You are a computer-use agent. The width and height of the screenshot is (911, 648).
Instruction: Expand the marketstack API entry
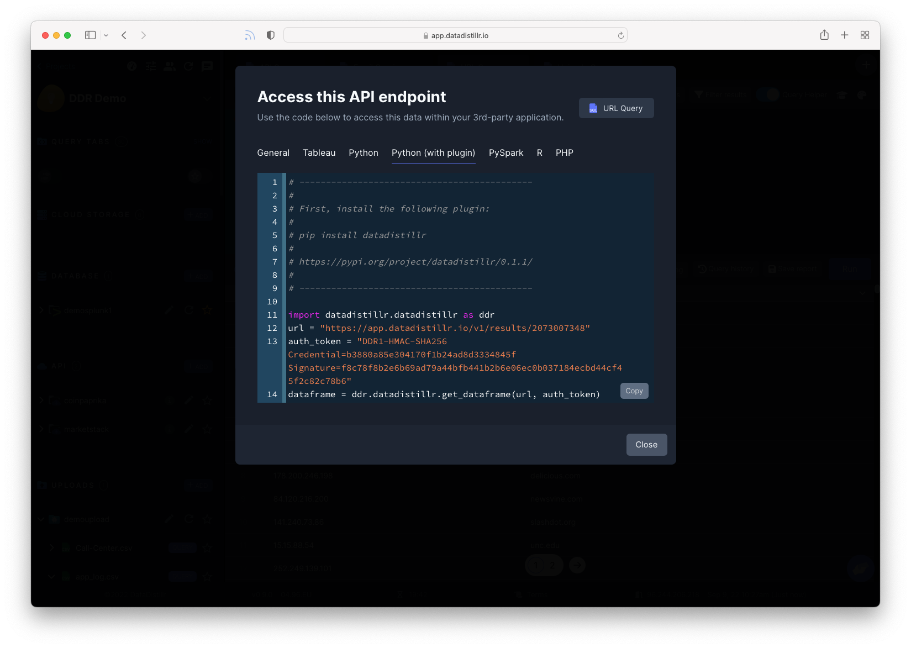click(x=41, y=429)
